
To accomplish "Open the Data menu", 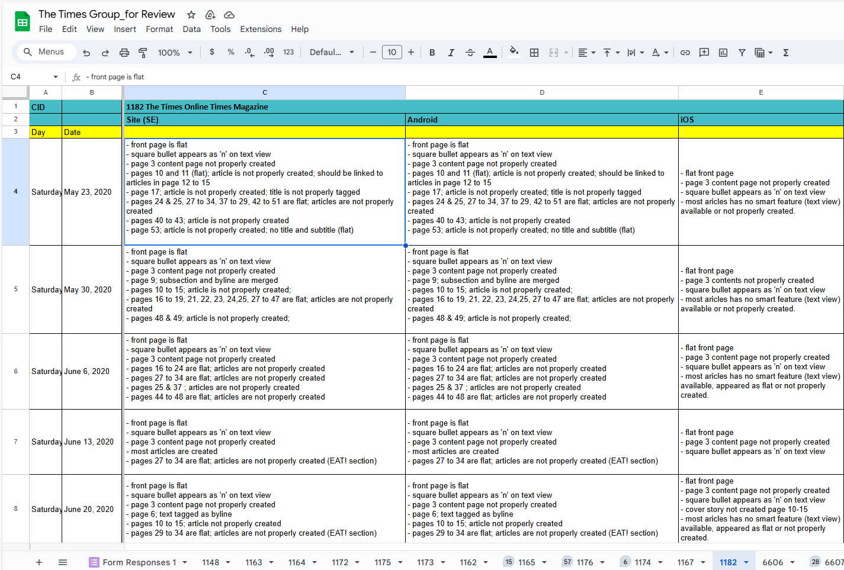I will (x=192, y=29).
